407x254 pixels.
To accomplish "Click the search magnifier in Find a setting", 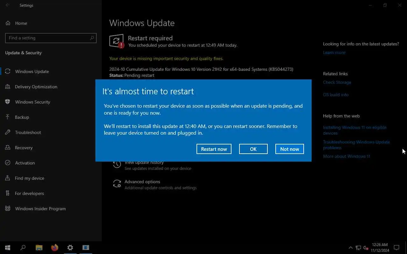I will [92, 38].
